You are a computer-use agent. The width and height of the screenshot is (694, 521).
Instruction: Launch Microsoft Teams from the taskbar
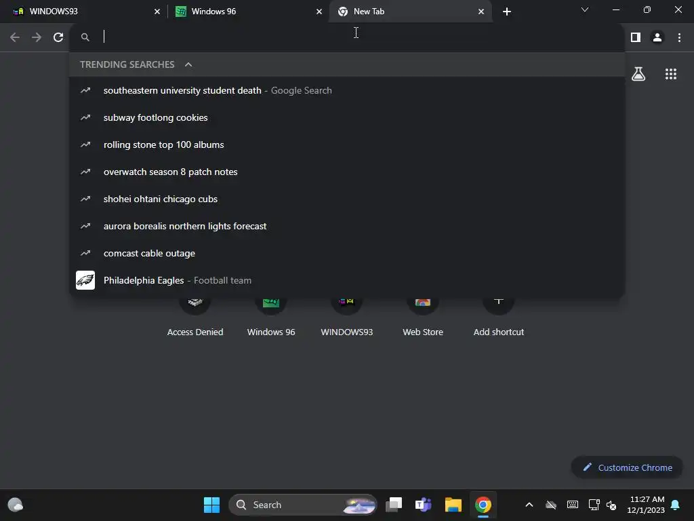coord(423,505)
